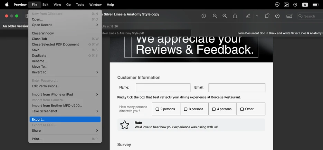Select Close Window menu item
Viewport: 323px width, 150px height.
click(x=65, y=33)
